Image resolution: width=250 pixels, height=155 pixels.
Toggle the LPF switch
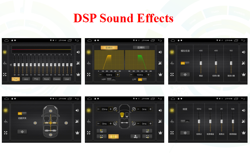pos(142,79)
